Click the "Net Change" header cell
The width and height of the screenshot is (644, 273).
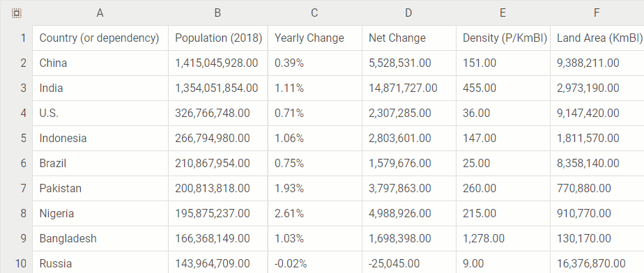(408, 38)
